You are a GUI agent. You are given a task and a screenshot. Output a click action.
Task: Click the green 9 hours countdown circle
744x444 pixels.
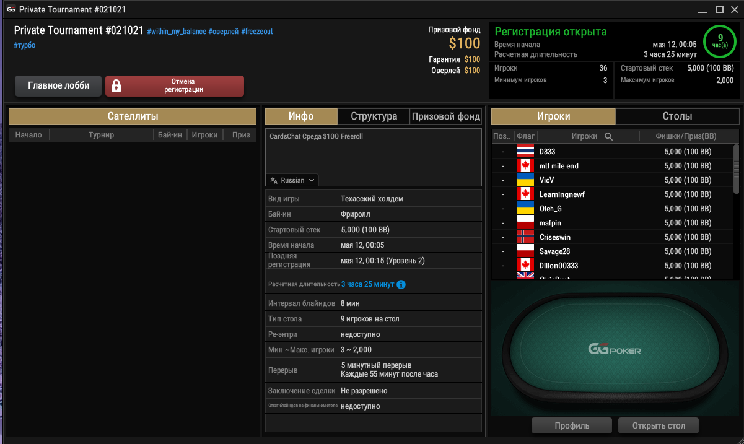click(720, 41)
